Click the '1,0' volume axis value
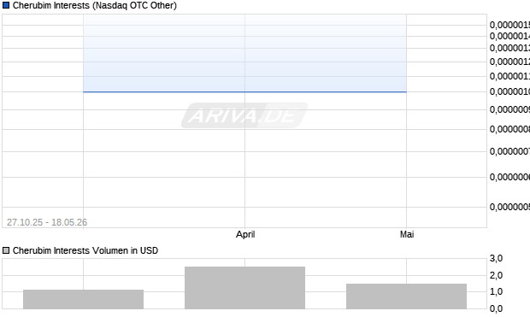Viewport: 530px width, 317px height. point(496,291)
